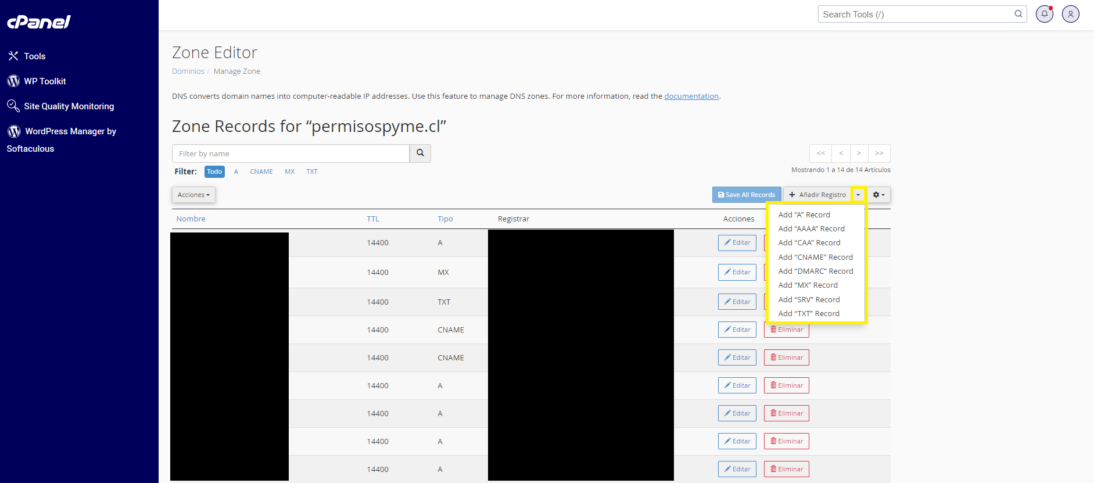Open Site Quality Monitoring in sidebar
This screenshot has height=483, width=1094.
tap(69, 106)
